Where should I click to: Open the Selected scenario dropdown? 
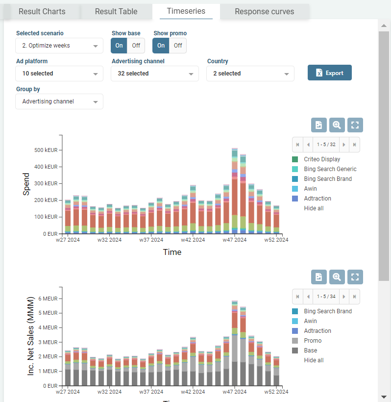59,46
